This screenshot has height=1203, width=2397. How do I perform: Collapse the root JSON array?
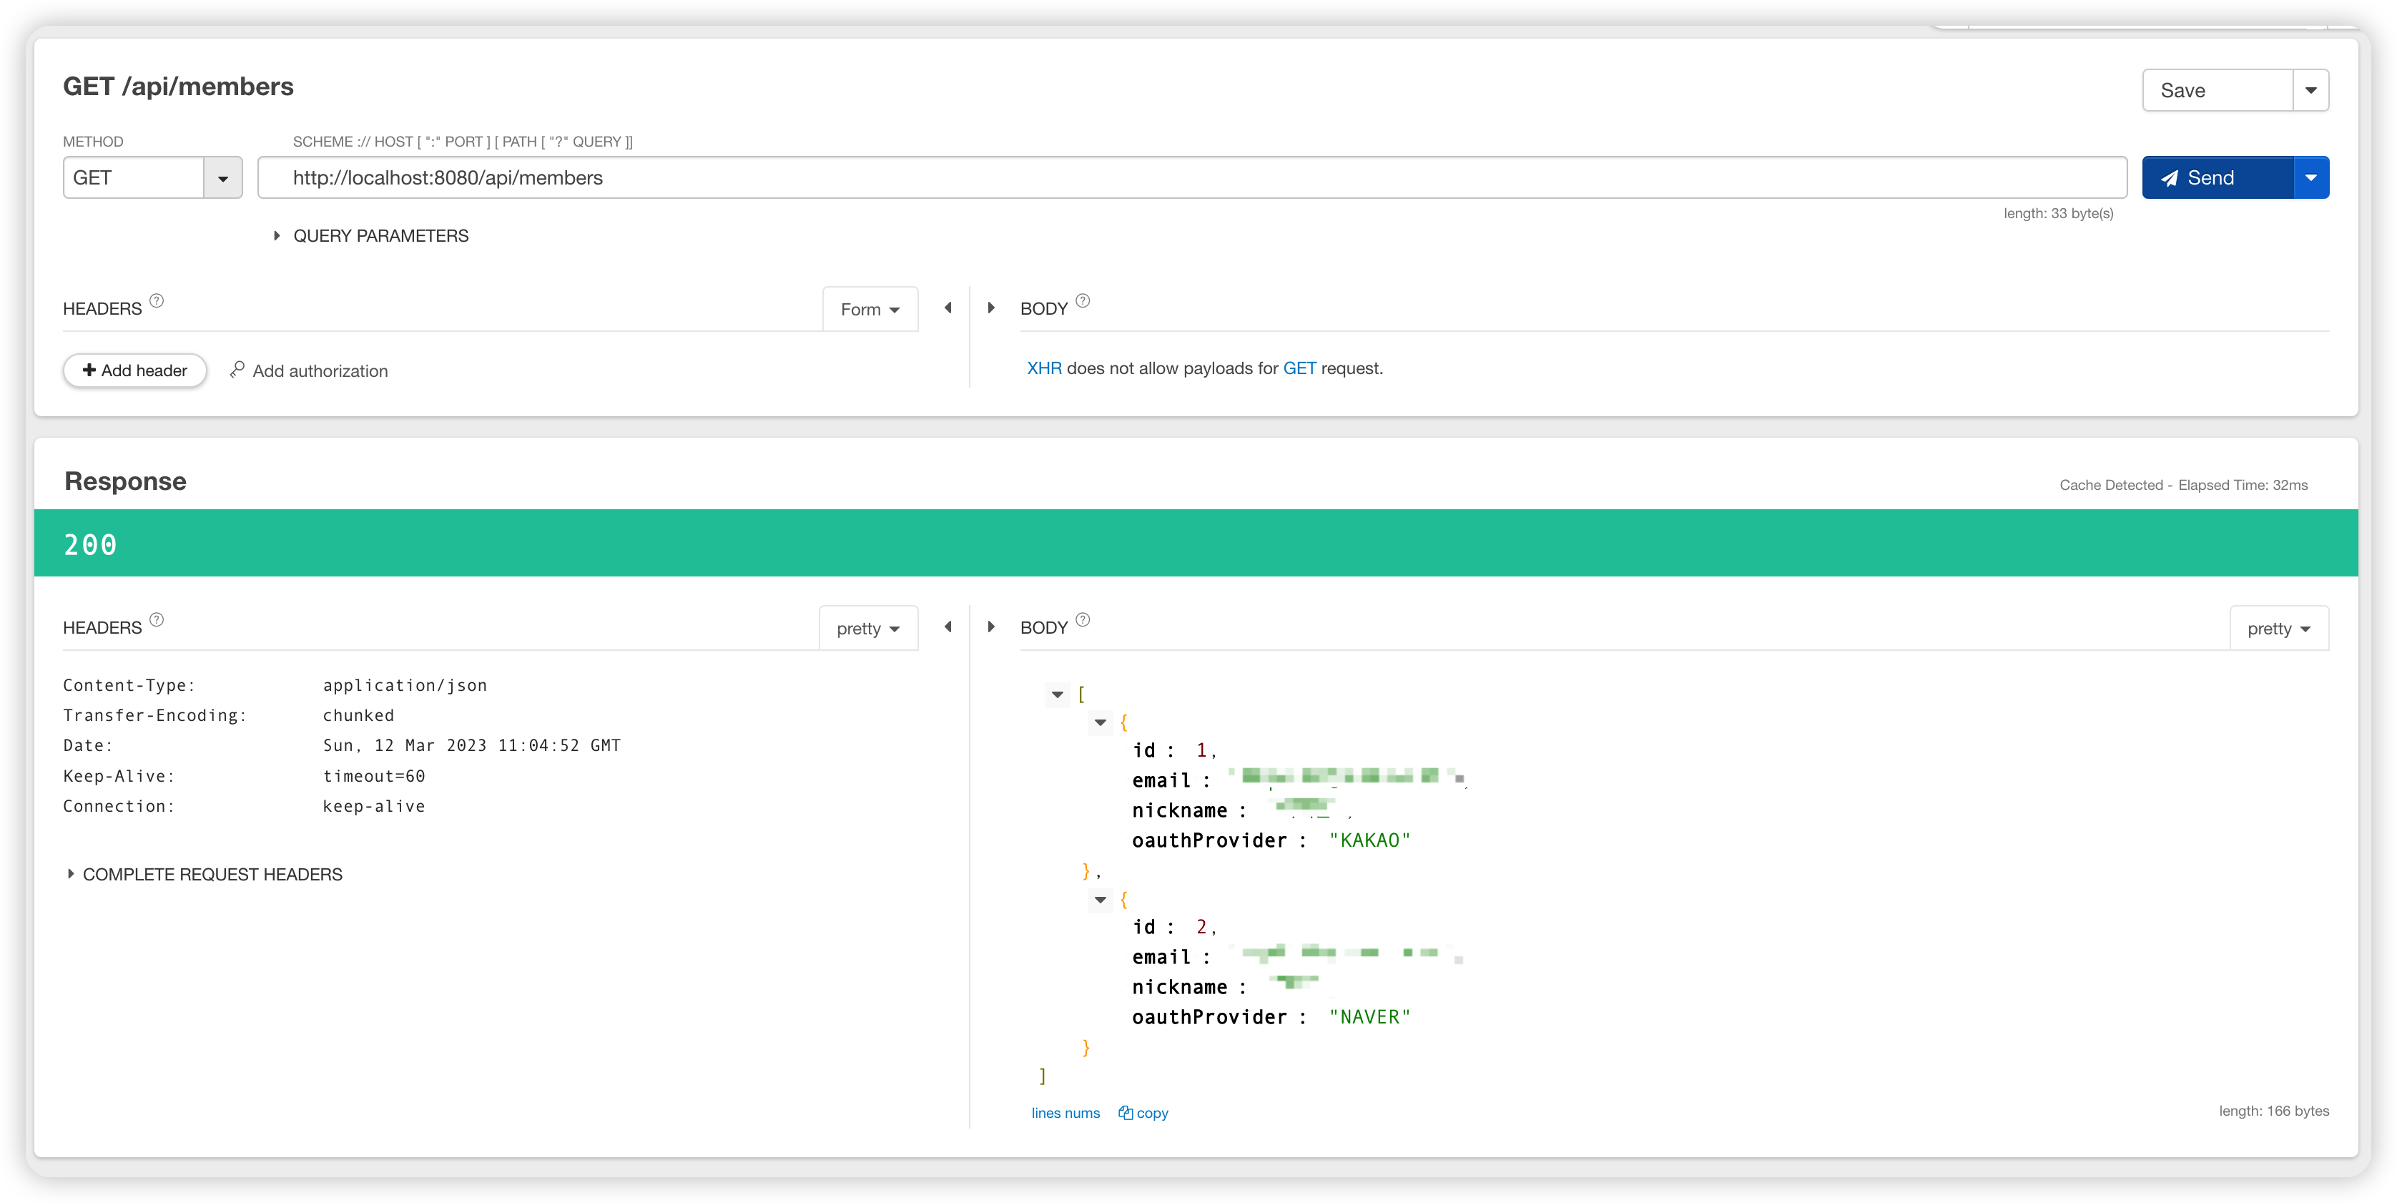point(1057,694)
